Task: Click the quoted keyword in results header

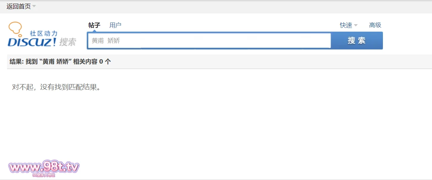Action: click(x=56, y=62)
